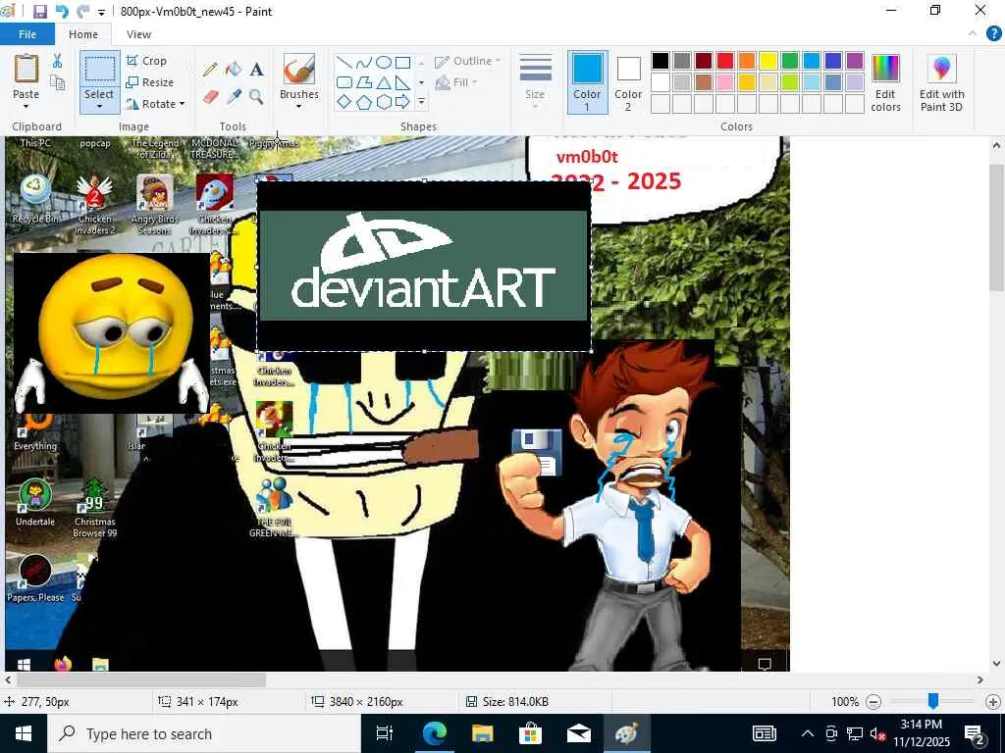Open Customize Quick Access Toolbar arrow

tap(101, 12)
